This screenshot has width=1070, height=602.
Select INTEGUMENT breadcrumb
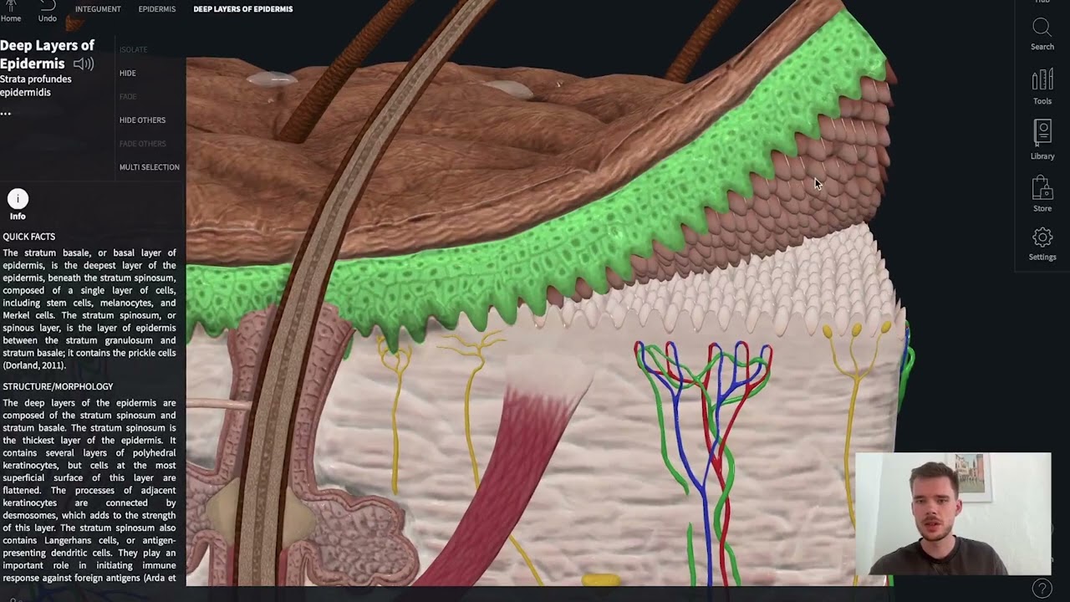coord(98,9)
